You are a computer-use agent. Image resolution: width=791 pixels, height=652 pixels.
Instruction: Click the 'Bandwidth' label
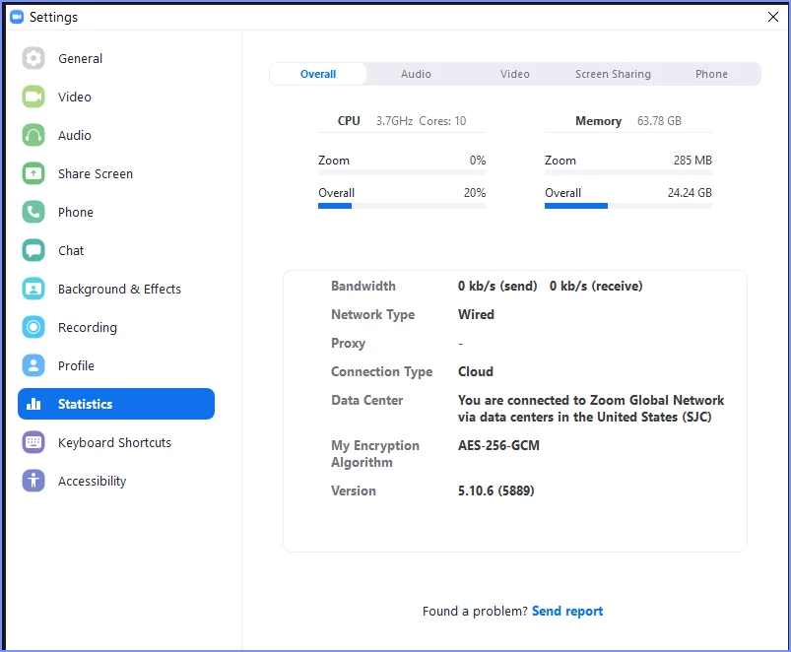(x=363, y=286)
